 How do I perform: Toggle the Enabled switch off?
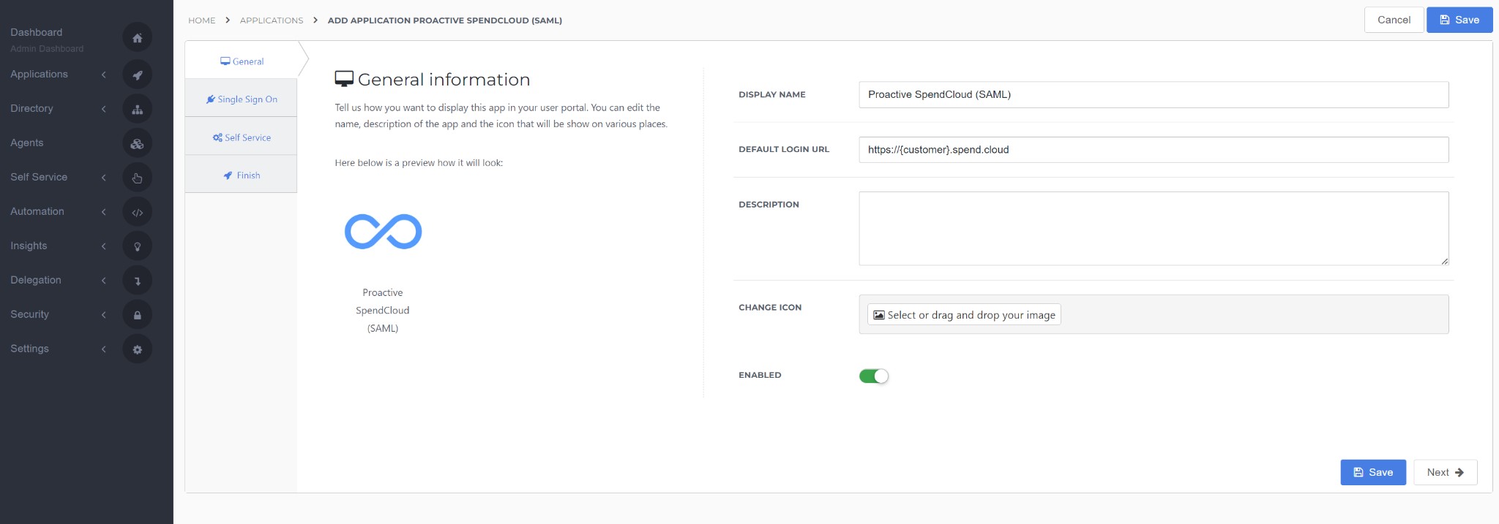tap(874, 376)
